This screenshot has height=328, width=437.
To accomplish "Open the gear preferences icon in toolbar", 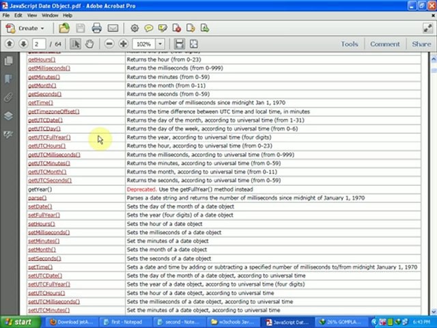I will tap(135, 28).
